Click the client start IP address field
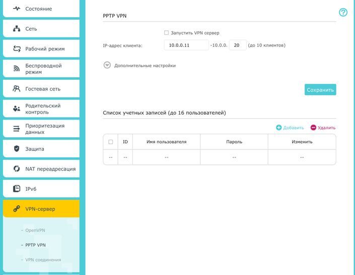Viewport: 355px width, 275px height. tap(186, 45)
